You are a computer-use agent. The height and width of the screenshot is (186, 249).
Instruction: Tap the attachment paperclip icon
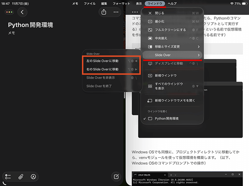point(21,176)
